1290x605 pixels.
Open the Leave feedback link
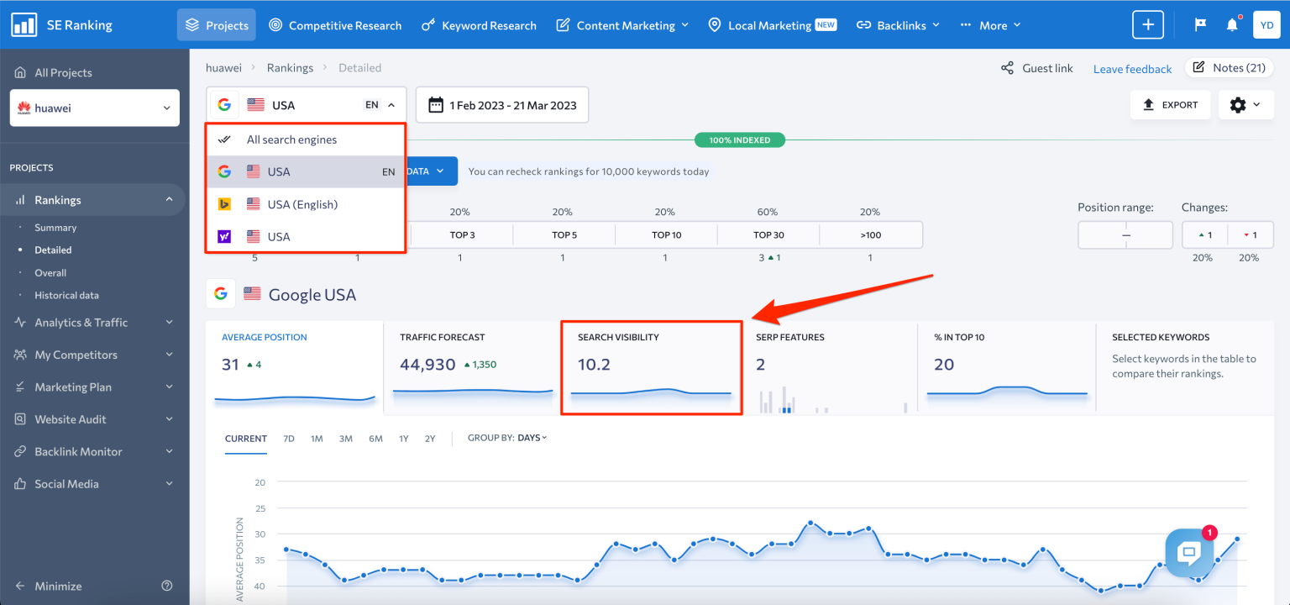1132,68
